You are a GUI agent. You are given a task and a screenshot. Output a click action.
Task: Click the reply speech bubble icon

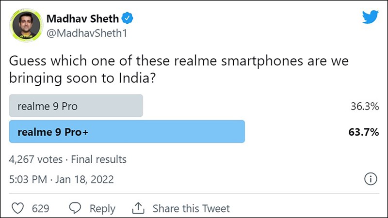point(75,208)
